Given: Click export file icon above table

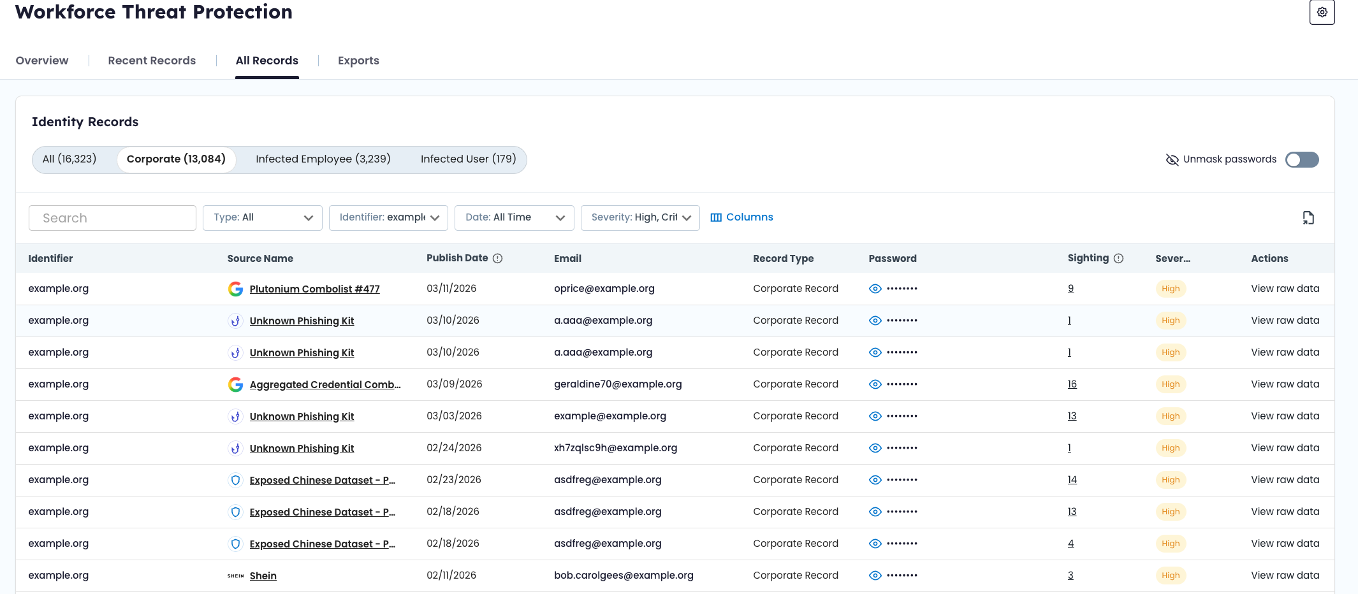Looking at the screenshot, I should [1308, 218].
